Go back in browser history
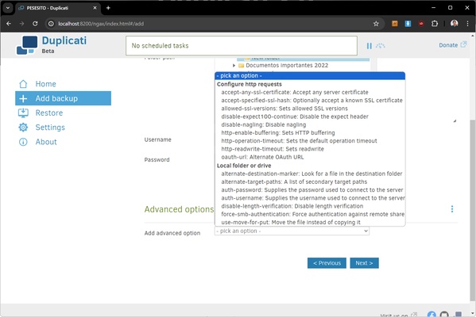476x317 pixels. (9, 24)
